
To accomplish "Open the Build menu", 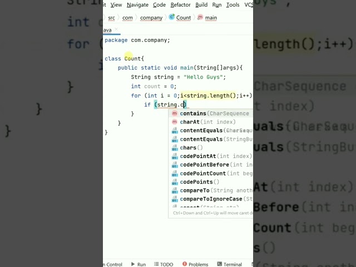I will point(201,5).
